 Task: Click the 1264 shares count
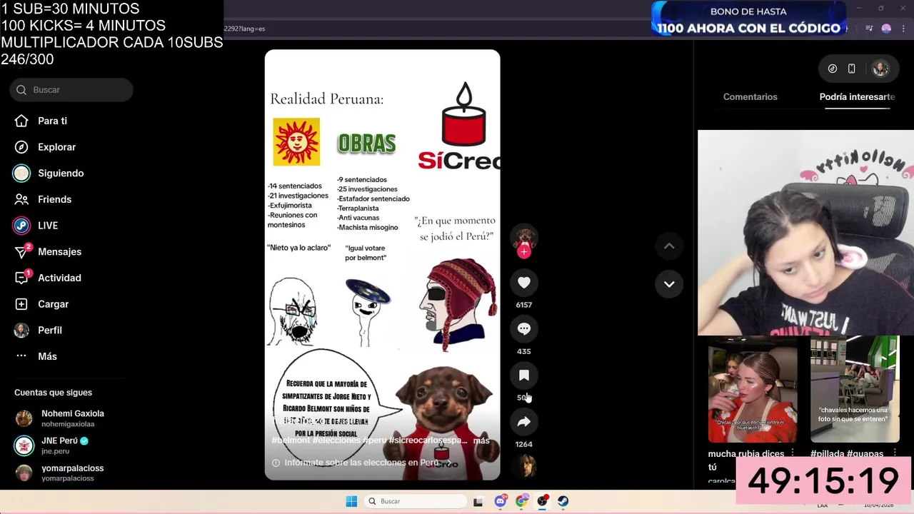(x=524, y=444)
